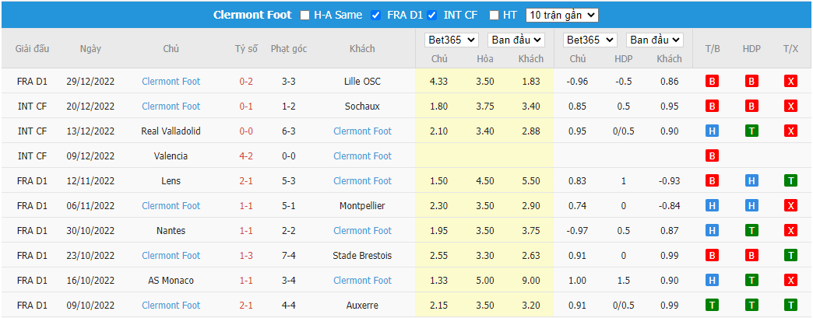The height and width of the screenshot is (318, 813).
Task: Enable the H-A Same checkbox
Action: pos(304,15)
